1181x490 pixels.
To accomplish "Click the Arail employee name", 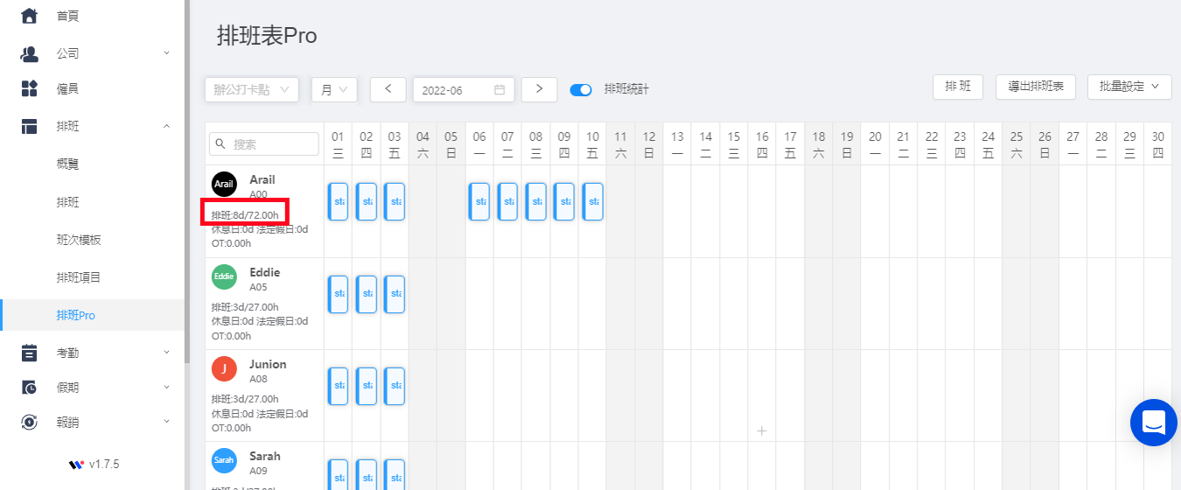I will (x=262, y=180).
